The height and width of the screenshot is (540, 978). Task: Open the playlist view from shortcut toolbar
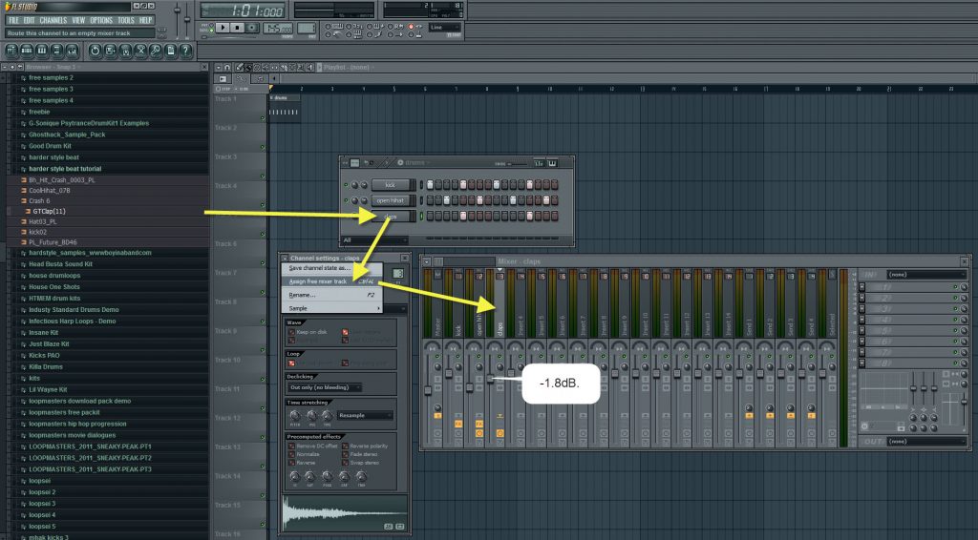[x=11, y=51]
